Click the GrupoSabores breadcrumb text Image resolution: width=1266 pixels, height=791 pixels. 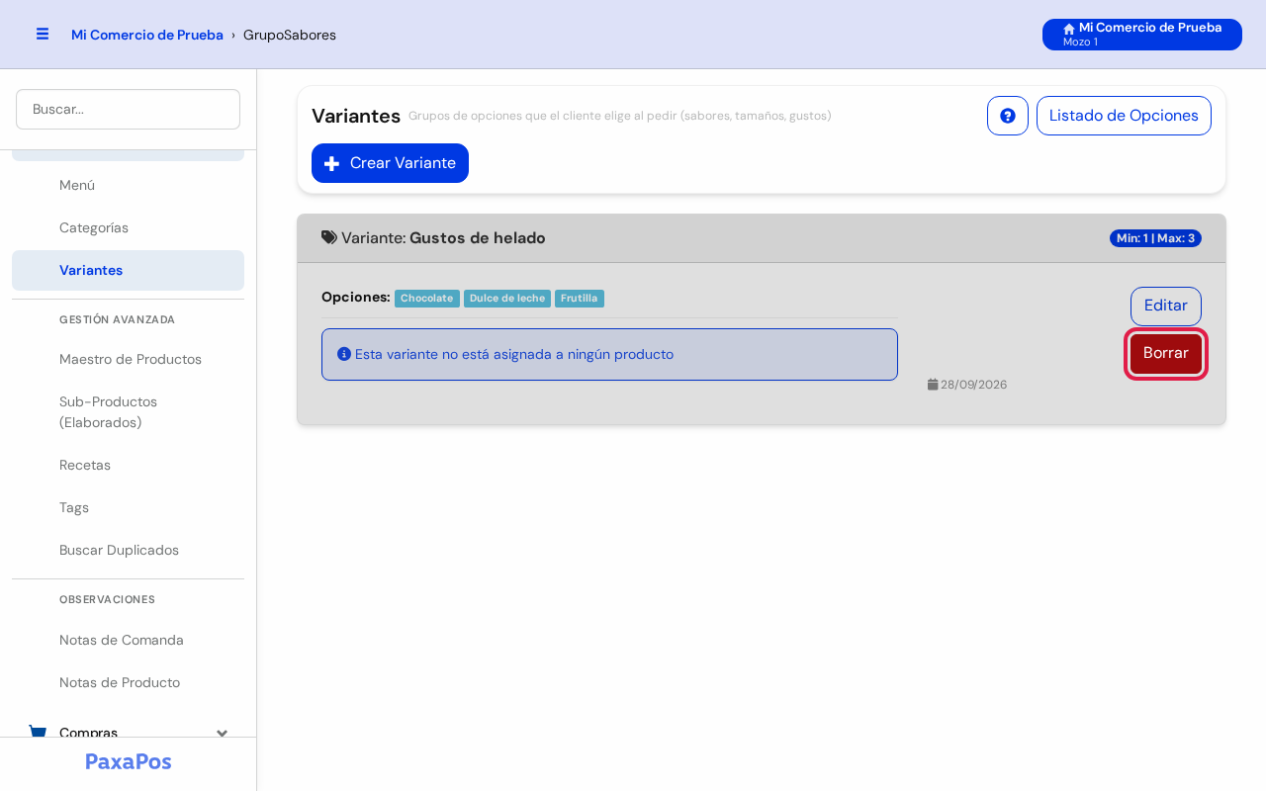pos(290,35)
